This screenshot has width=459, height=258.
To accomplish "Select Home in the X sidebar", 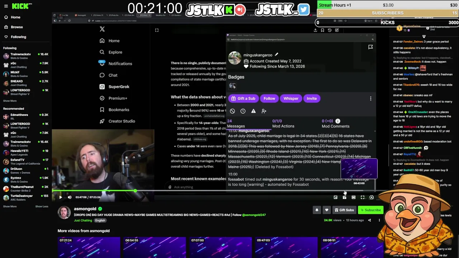I will [109, 41].
